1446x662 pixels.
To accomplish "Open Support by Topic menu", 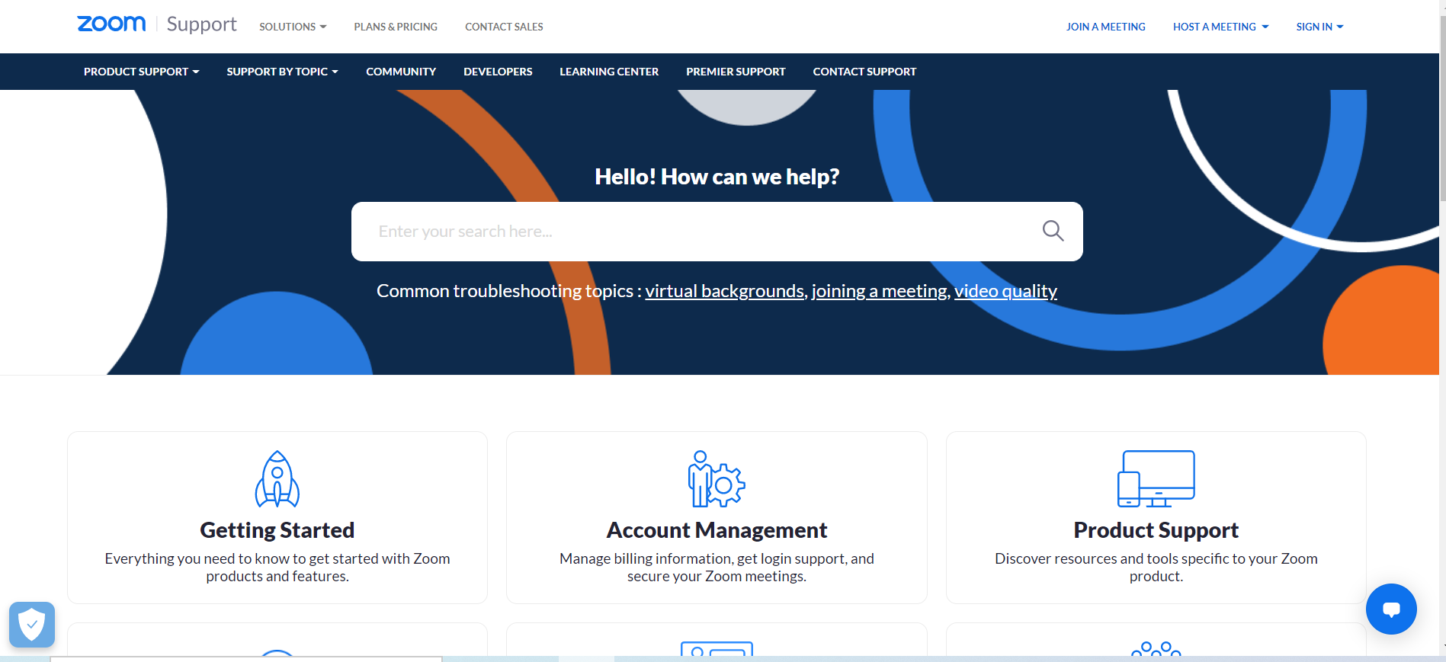I will click(x=282, y=72).
